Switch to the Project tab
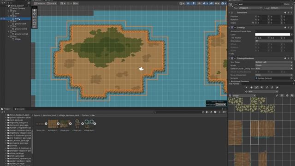This screenshot has height=166, width=295. 6,109
